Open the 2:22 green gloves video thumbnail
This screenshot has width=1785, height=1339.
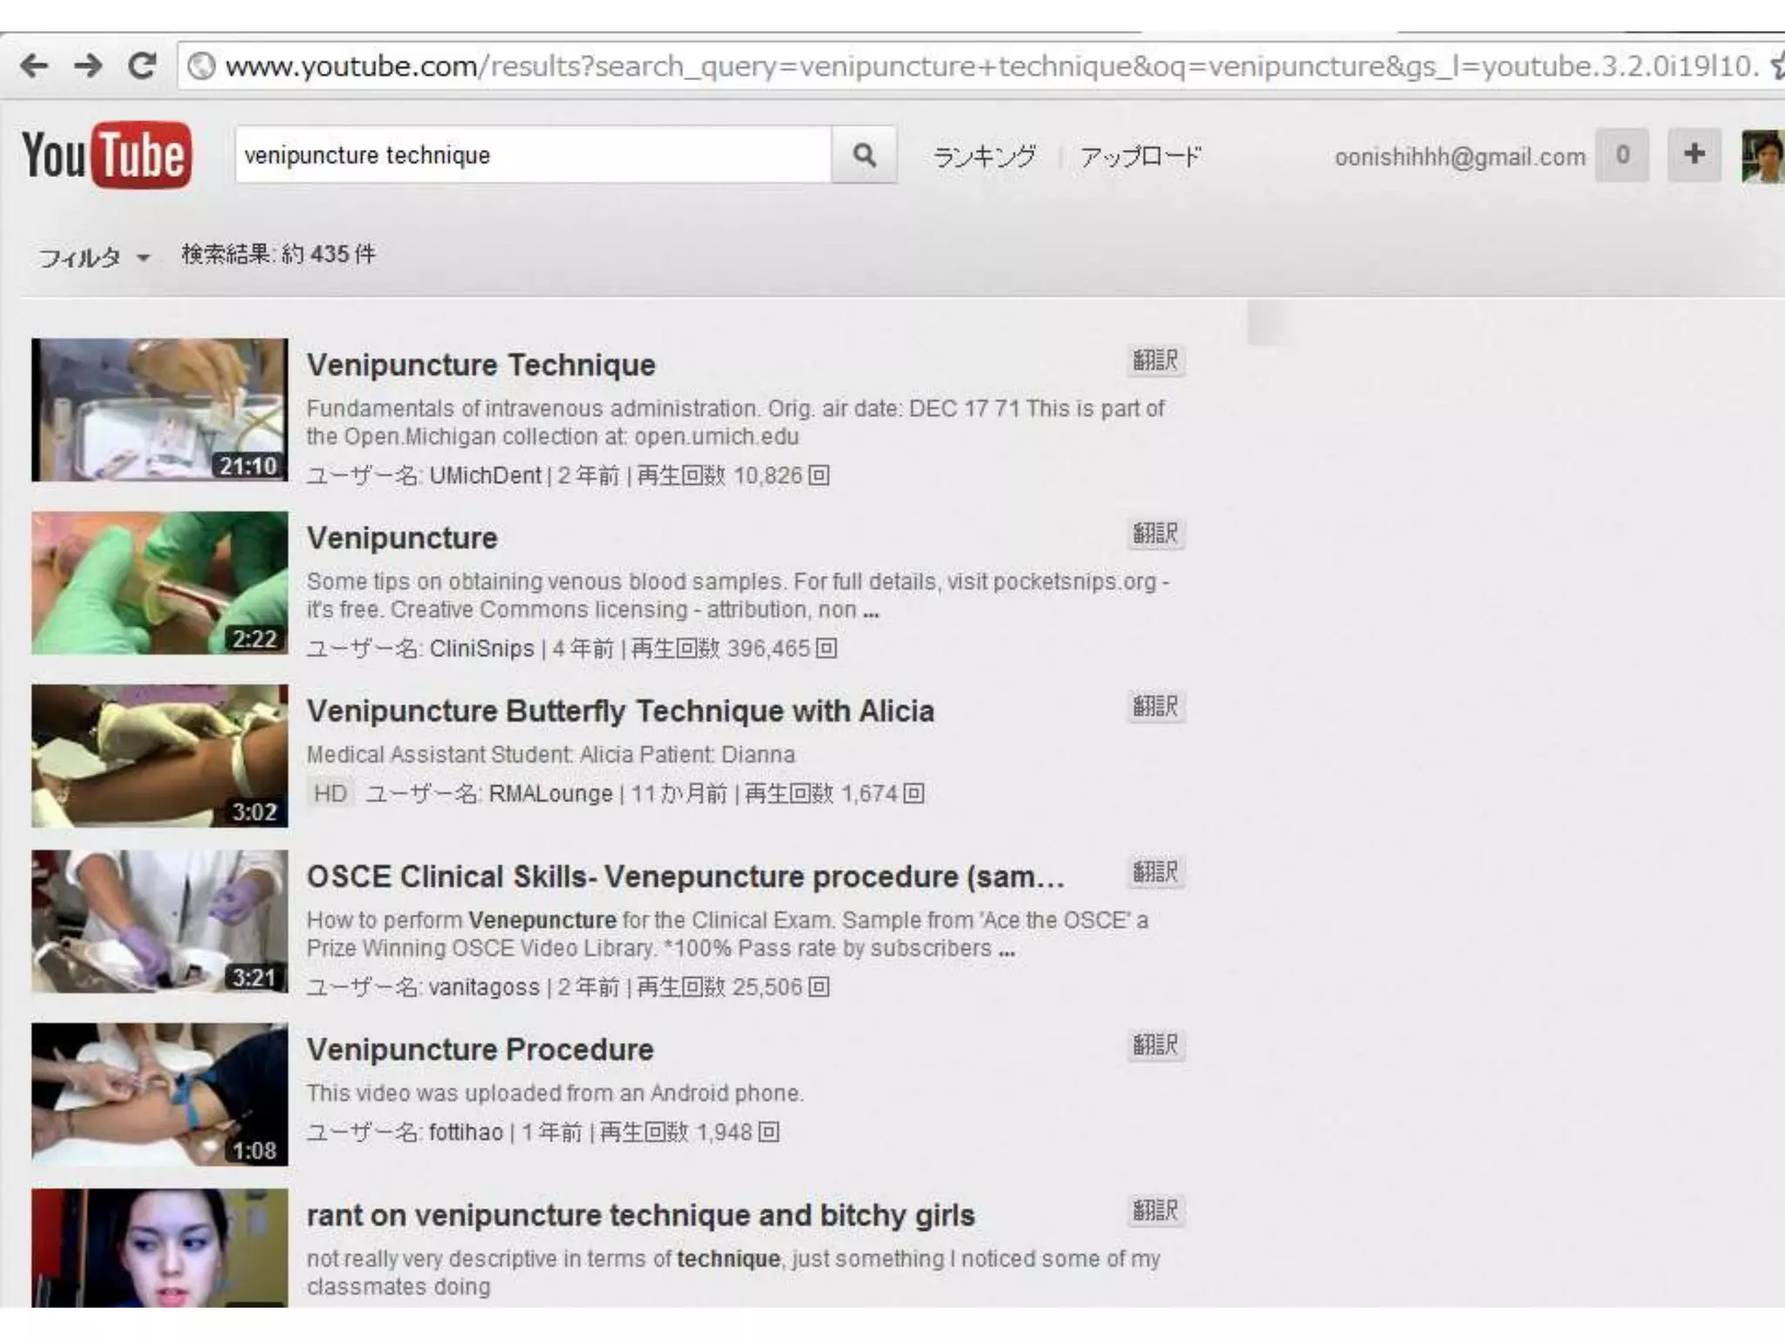159,582
